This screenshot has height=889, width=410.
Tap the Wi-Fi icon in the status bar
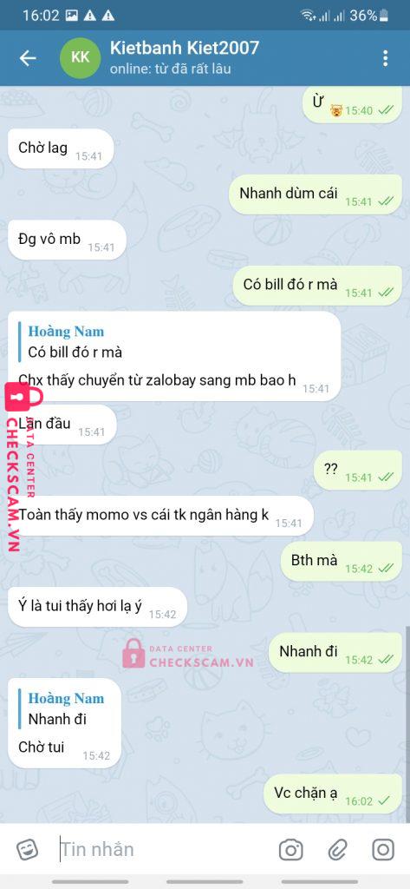(309, 16)
